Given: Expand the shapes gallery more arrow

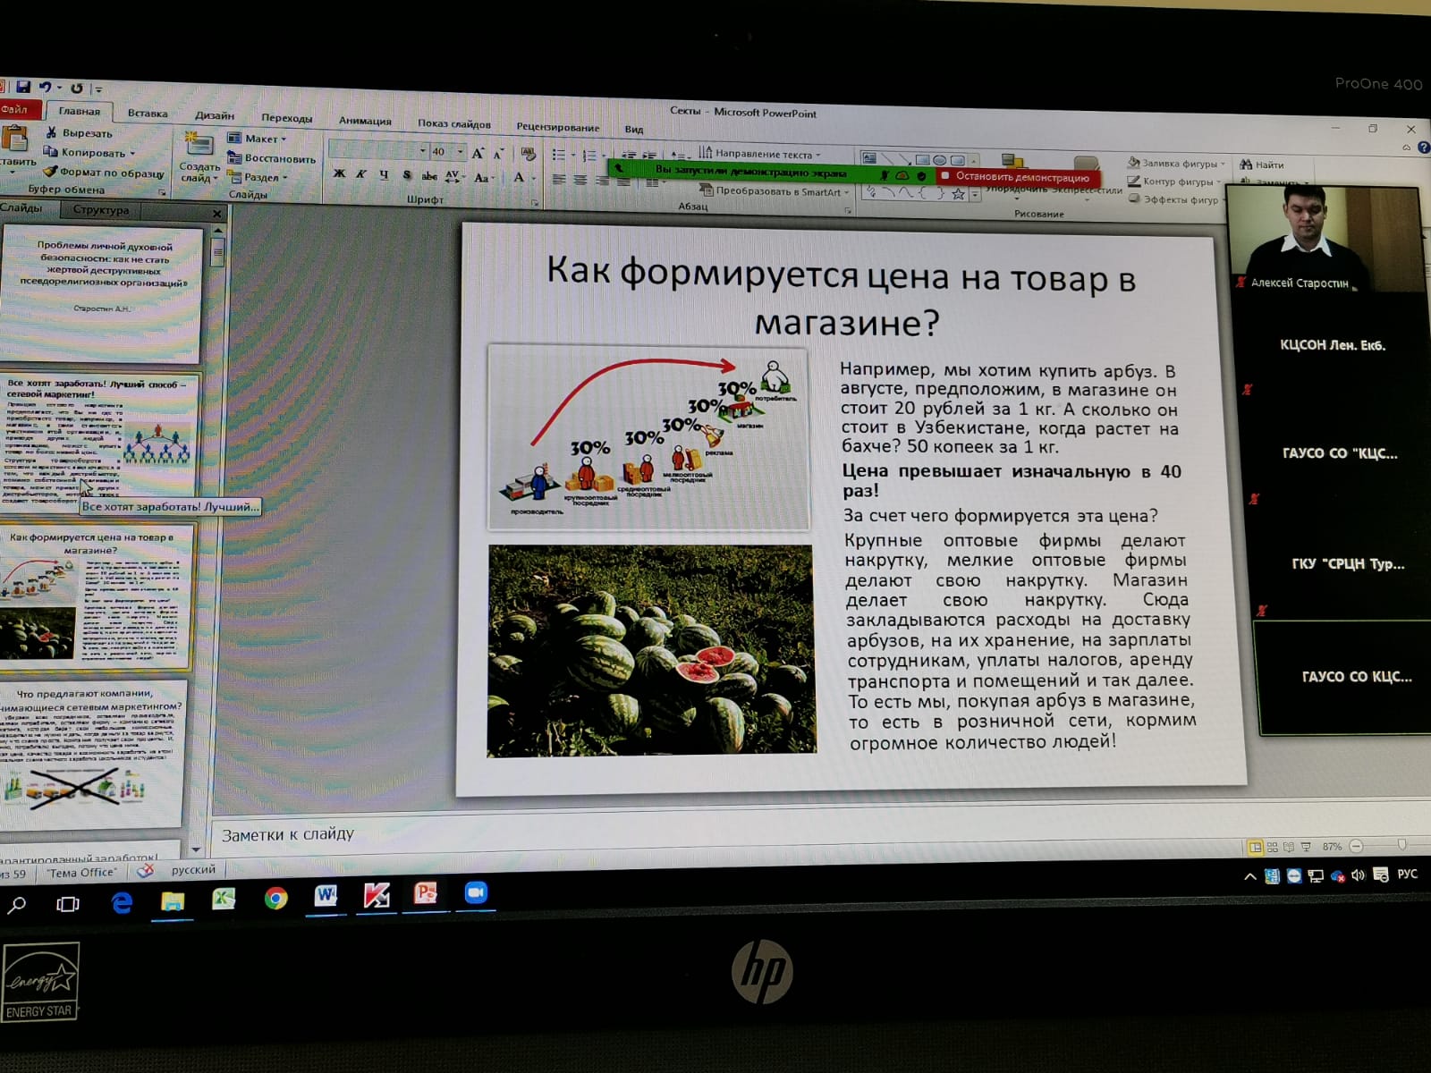Looking at the screenshot, I should [x=975, y=195].
